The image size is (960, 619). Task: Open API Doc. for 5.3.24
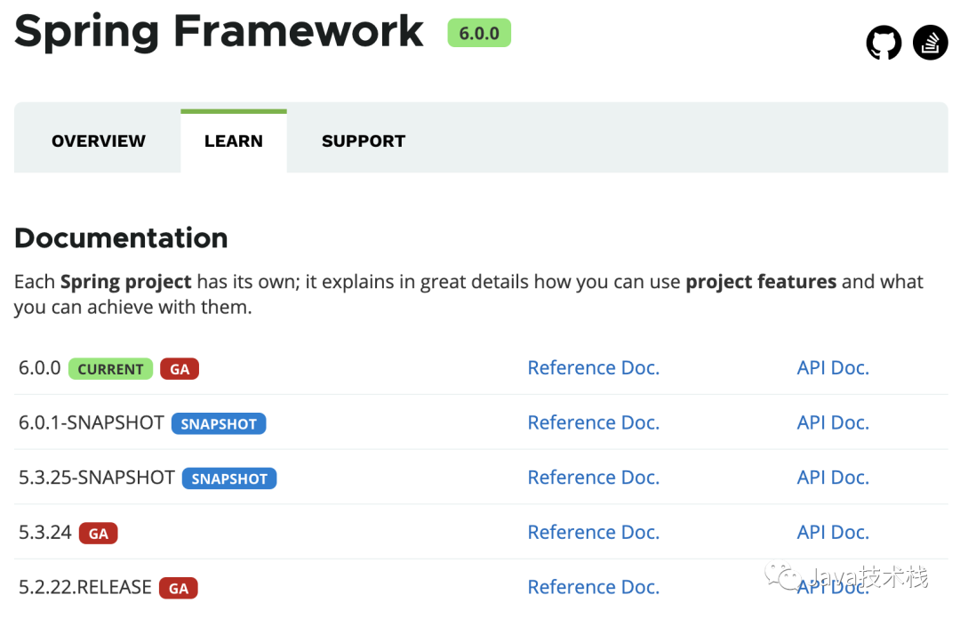pyautogui.click(x=833, y=532)
